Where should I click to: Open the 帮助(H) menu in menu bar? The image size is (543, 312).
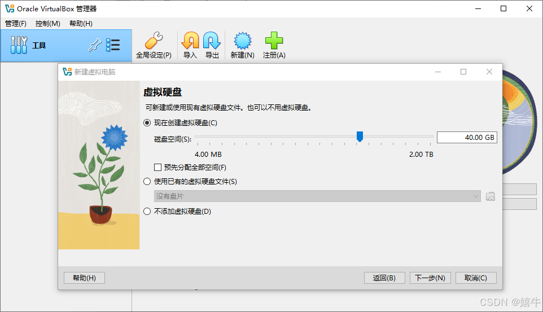pos(81,24)
